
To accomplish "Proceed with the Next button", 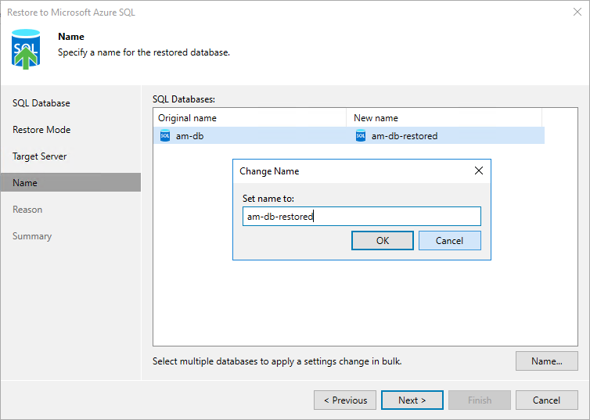I will coord(412,400).
